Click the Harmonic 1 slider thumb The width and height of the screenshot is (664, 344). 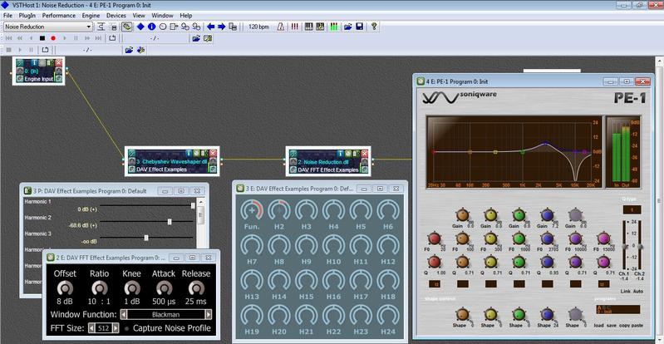pyautogui.click(x=193, y=205)
